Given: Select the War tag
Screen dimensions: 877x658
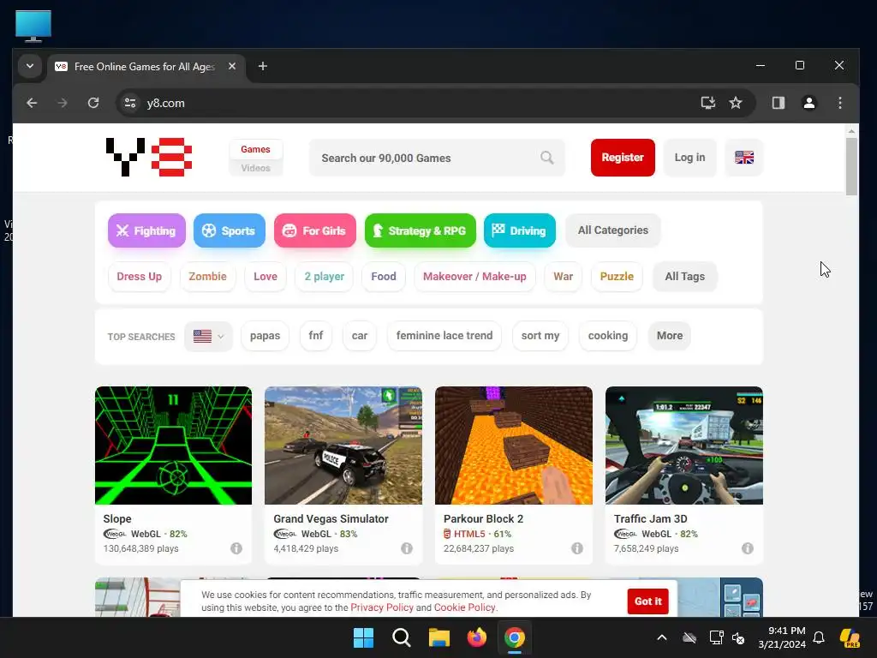Looking at the screenshot, I should [x=564, y=277].
